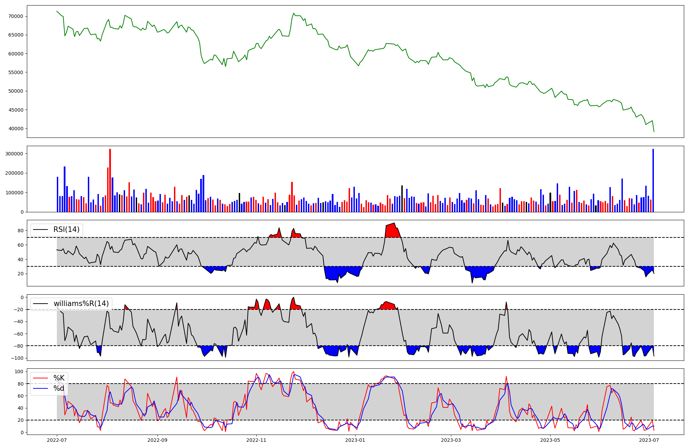Click the 2022-11 x-axis date label
Screen dimensions: 689x448
click(x=256, y=440)
